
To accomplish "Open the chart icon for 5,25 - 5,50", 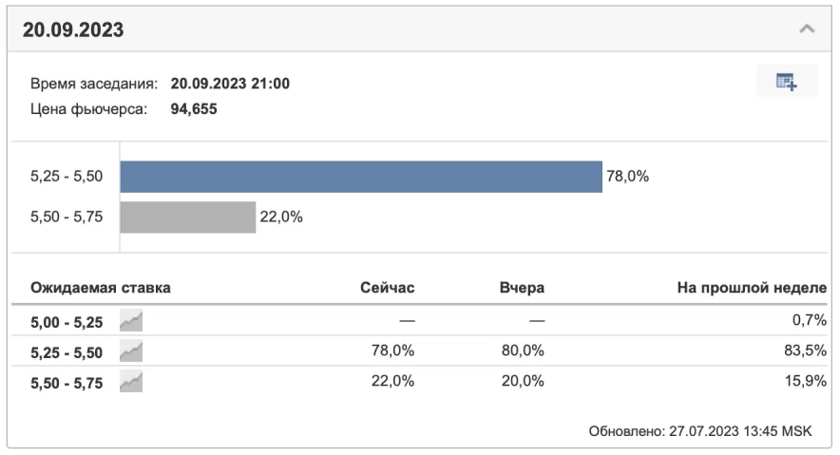I will pos(131,351).
